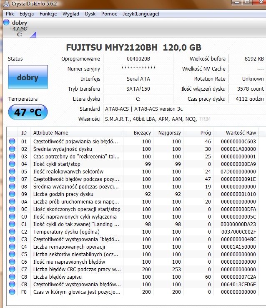
Task: Select row Liczba godzin pracy dysku
Action: click(x=133, y=194)
